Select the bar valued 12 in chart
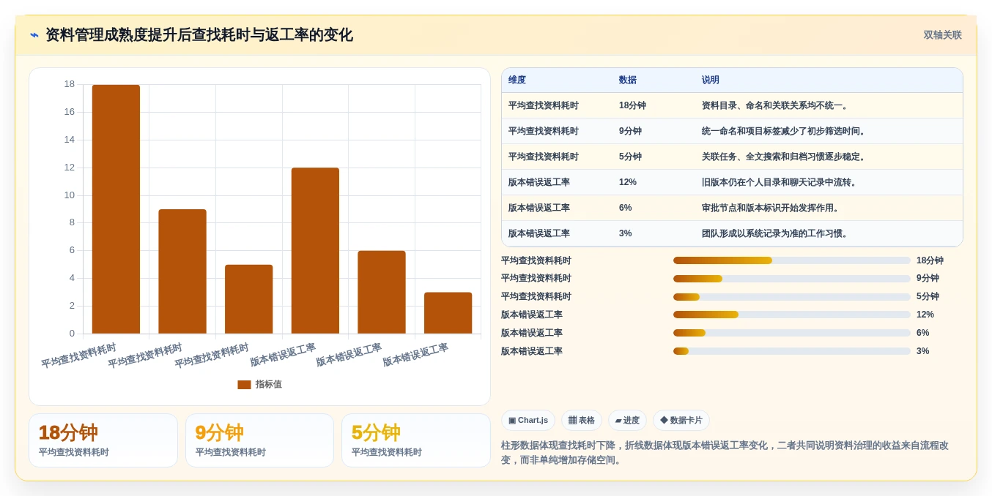 pos(315,251)
